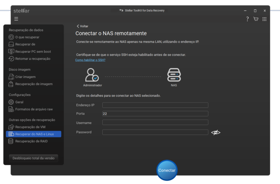Click the 'Formatos de arquivo raw' icon
Screen dimensions: 280x184
point(11,109)
